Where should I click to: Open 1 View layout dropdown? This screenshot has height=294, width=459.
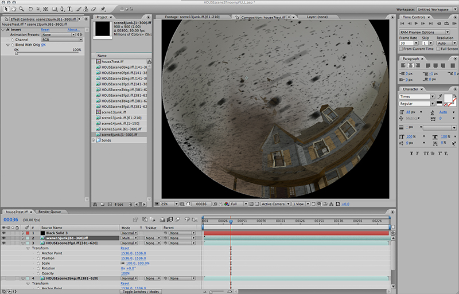pos(301,204)
